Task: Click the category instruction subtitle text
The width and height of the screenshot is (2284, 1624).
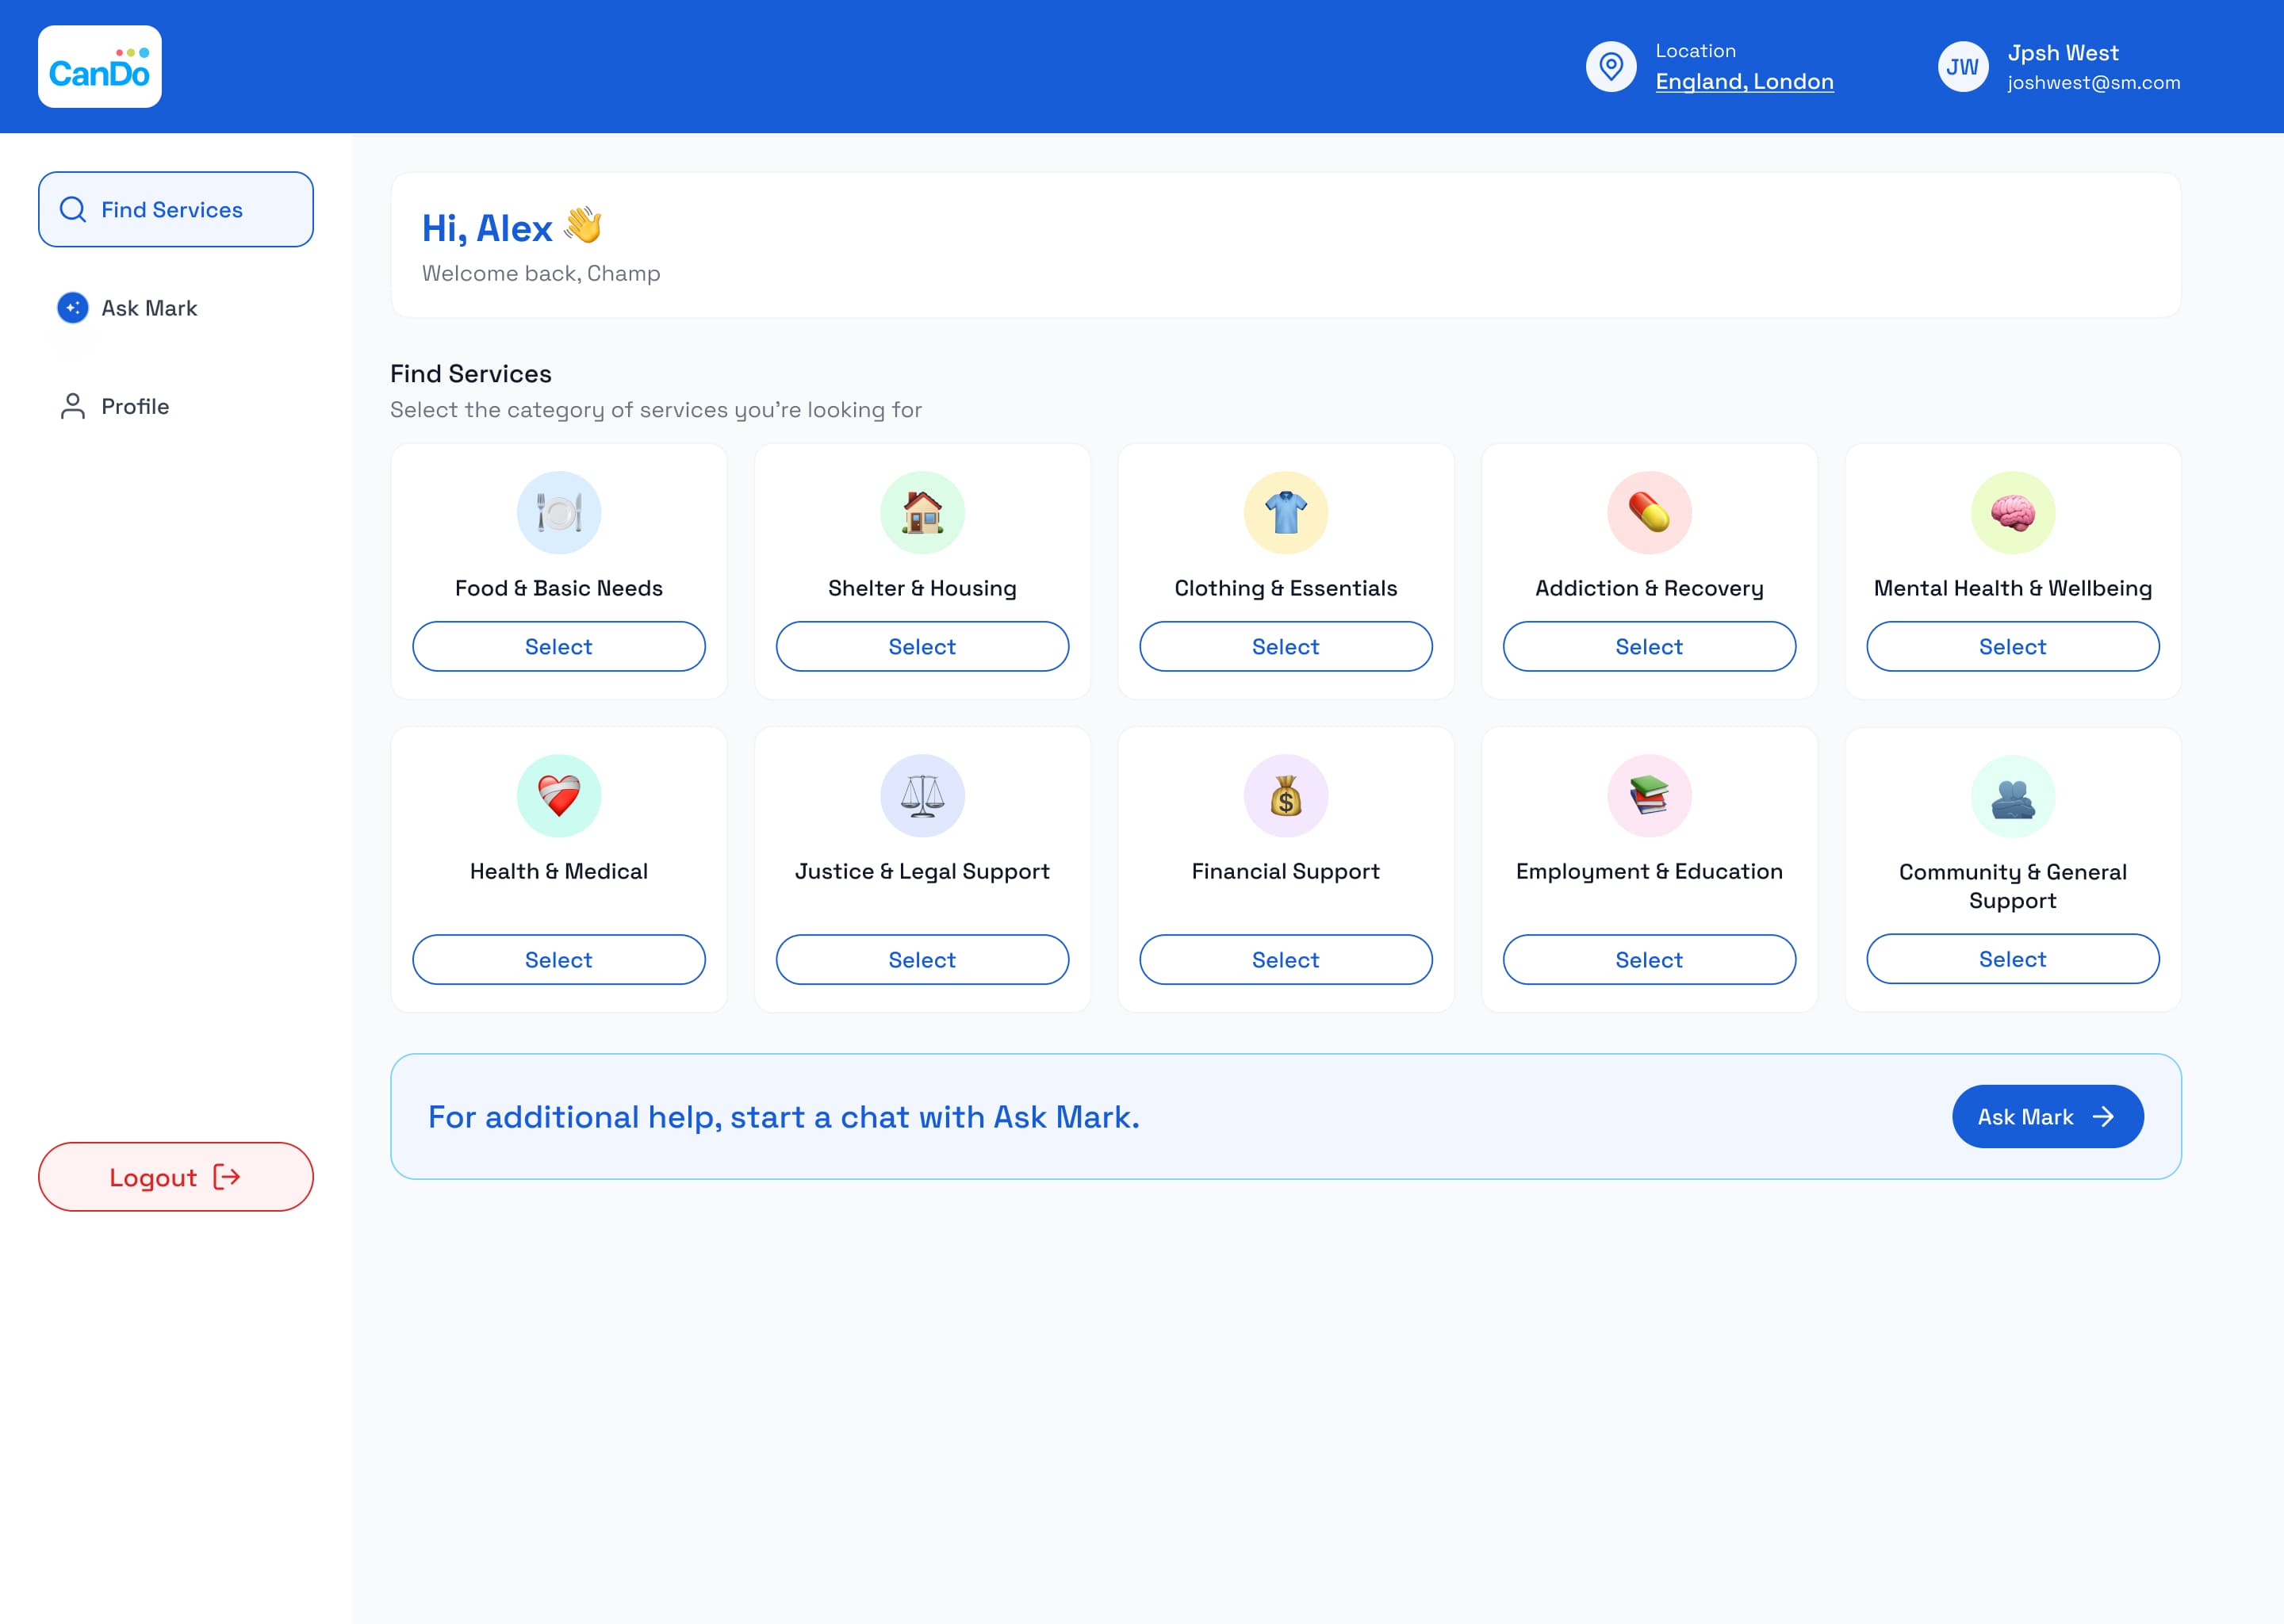Action: pyautogui.click(x=656, y=410)
